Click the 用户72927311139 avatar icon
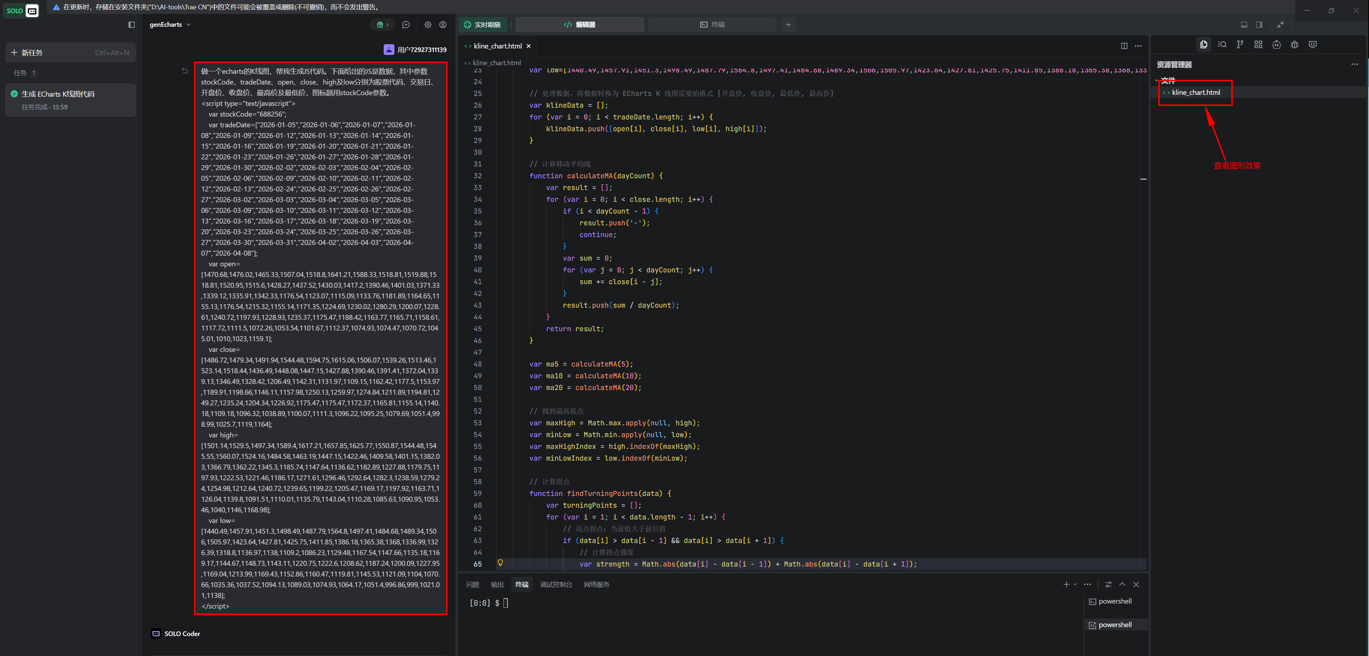Image resolution: width=1369 pixels, height=656 pixels. (389, 50)
